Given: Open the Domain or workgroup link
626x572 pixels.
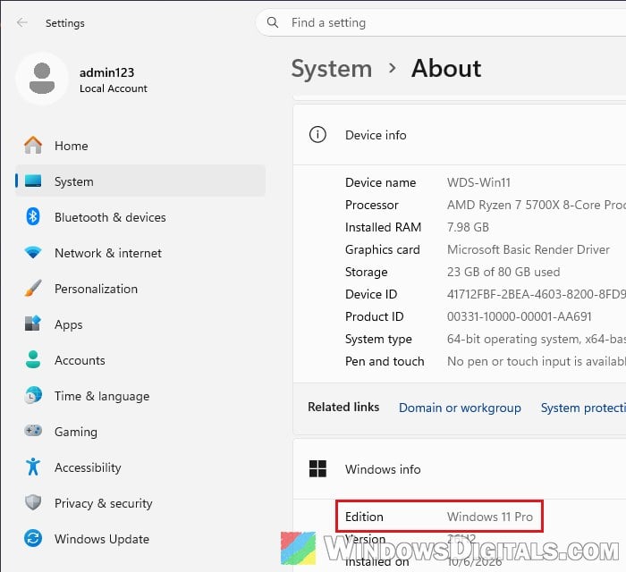Looking at the screenshot, I should pos(460,408).
